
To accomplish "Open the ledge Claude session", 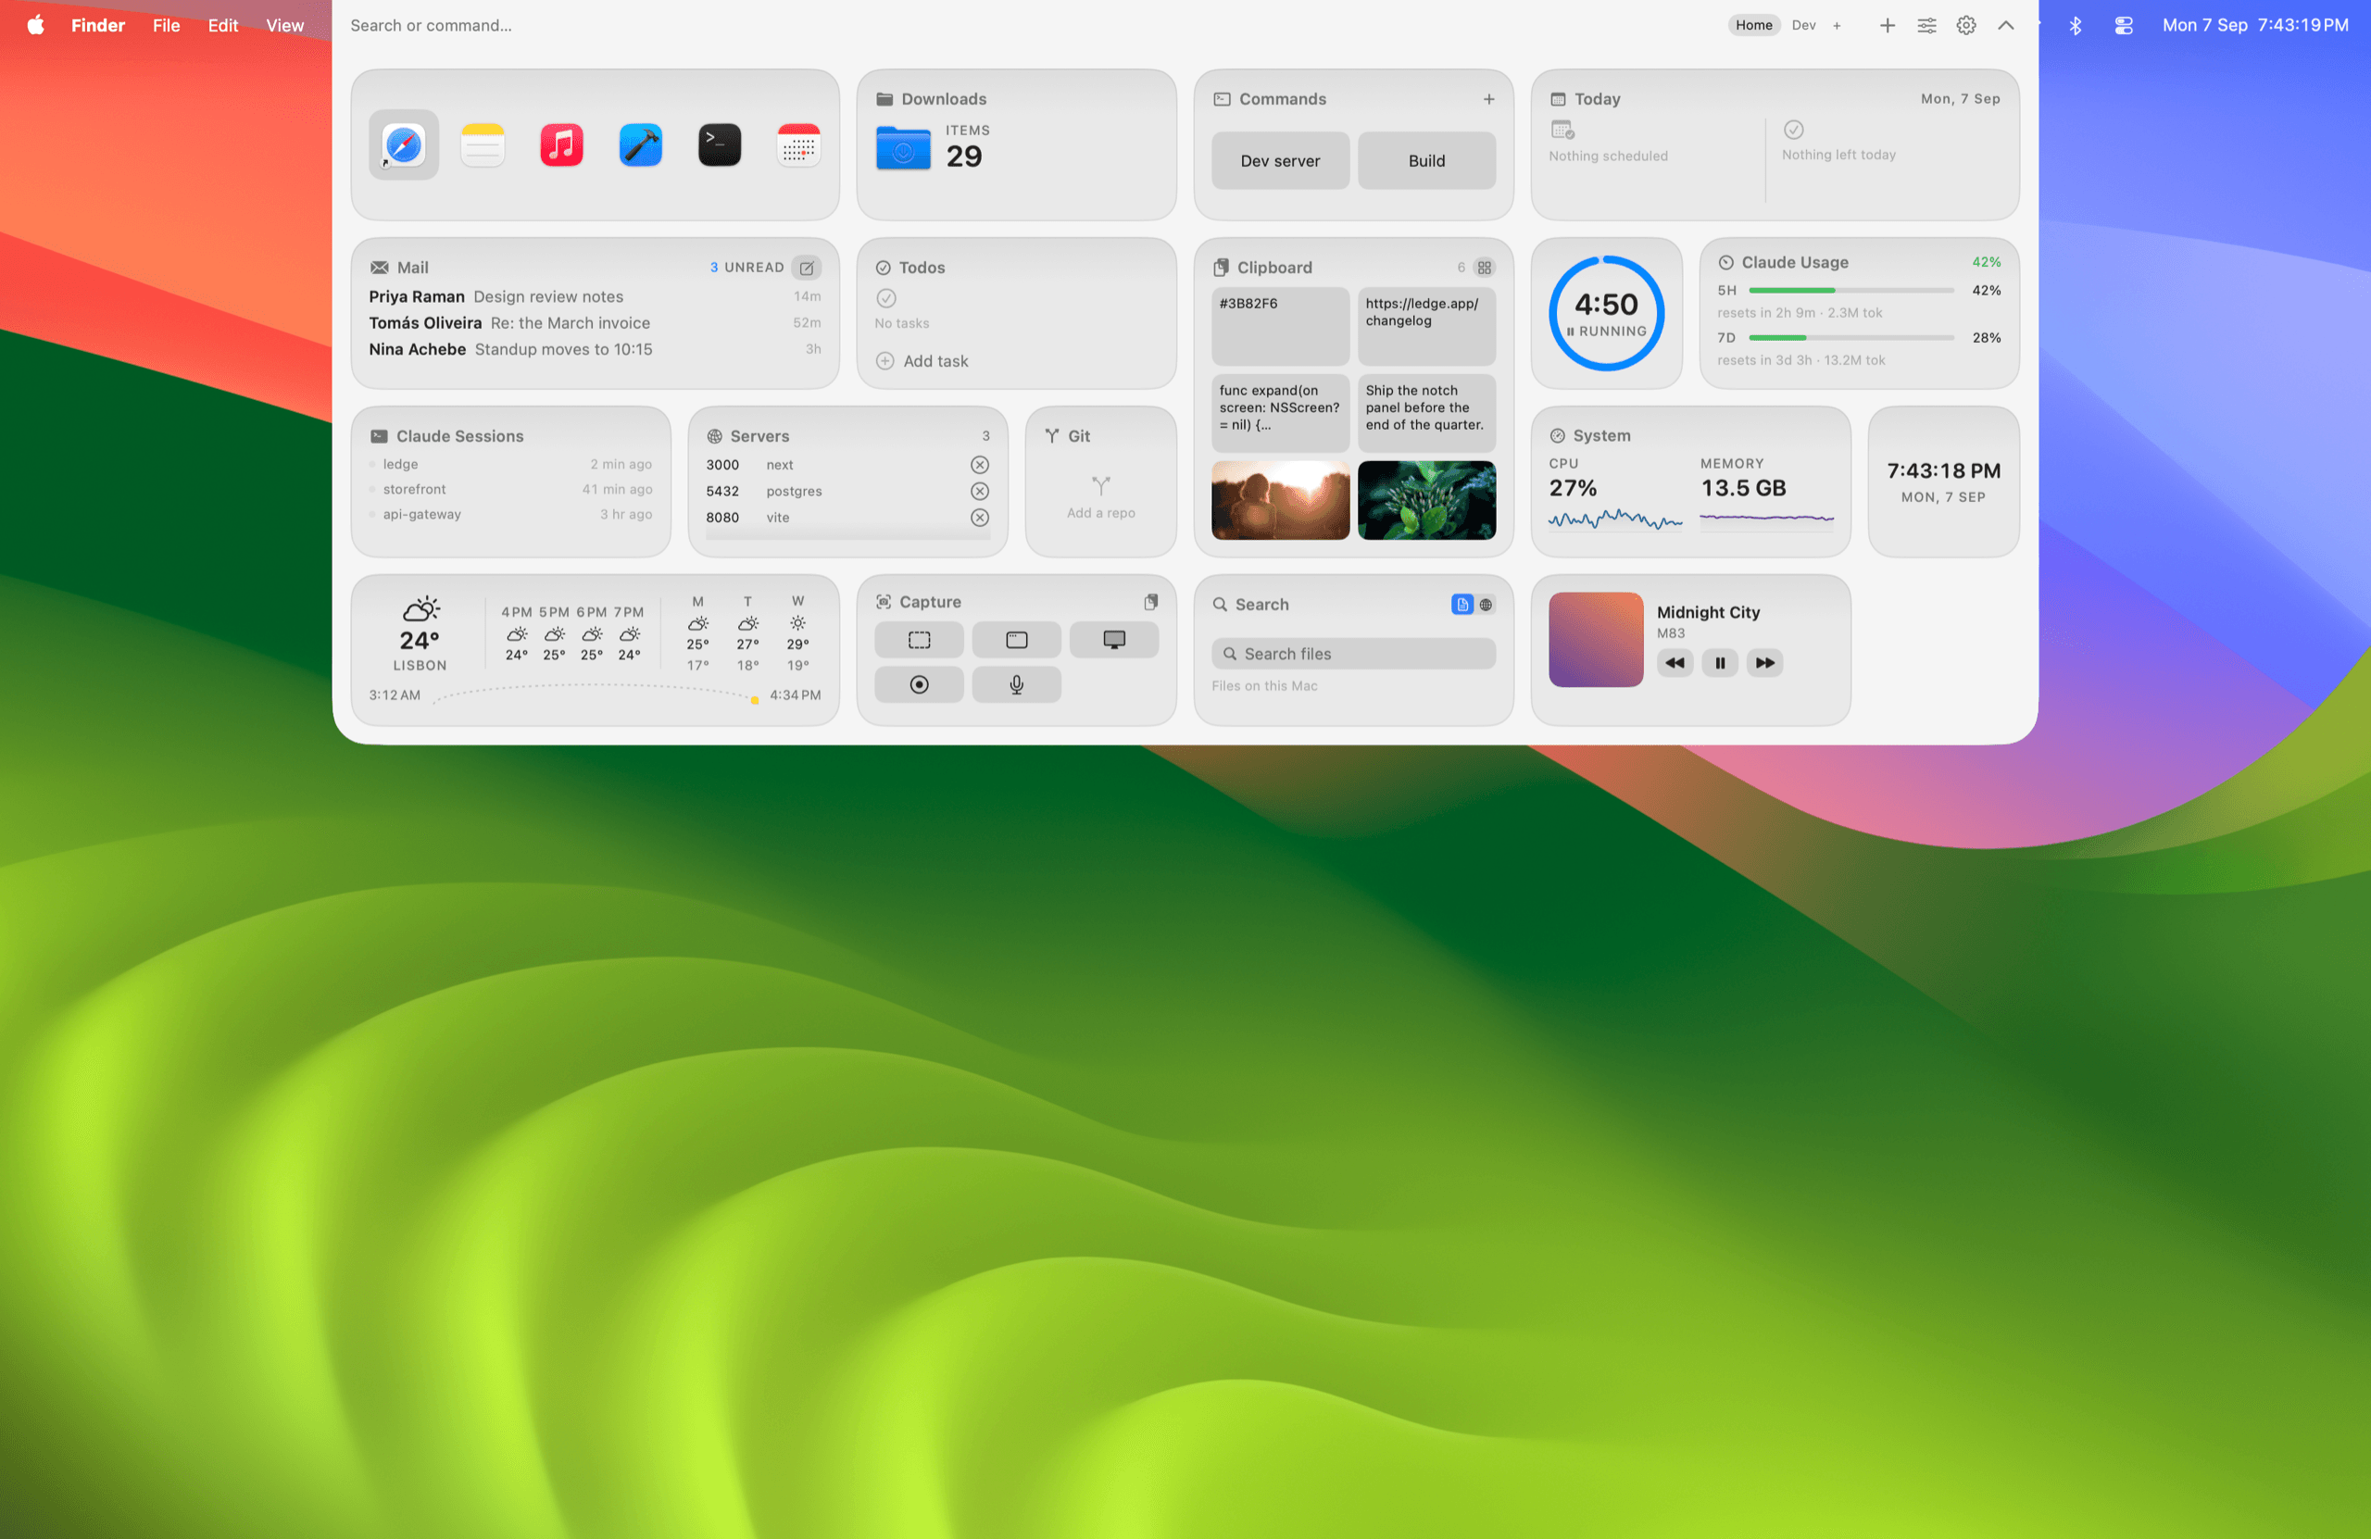I will pos(510,464).
